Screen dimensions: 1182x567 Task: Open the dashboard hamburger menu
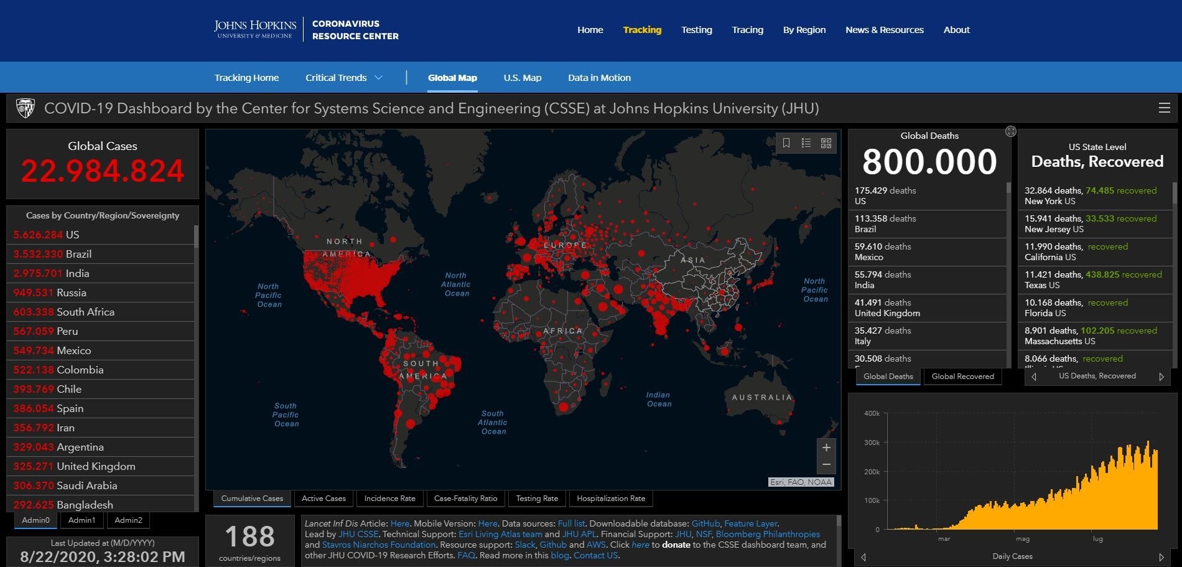tap(1165, 108)
